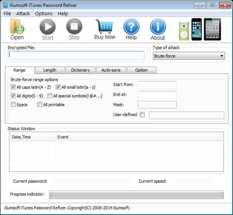
Task: Click the Start from field
Action: (157, 85)
